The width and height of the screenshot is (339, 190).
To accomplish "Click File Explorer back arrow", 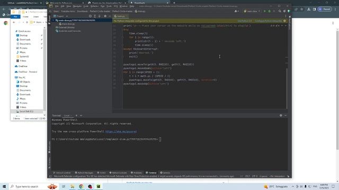I will [14, 22].
